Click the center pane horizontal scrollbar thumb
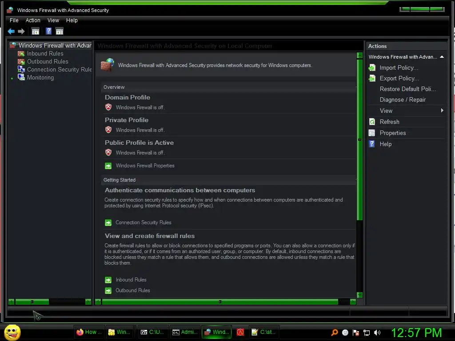Screen dimensions: 455x341 pyautogui.click(x=220, y=301)
